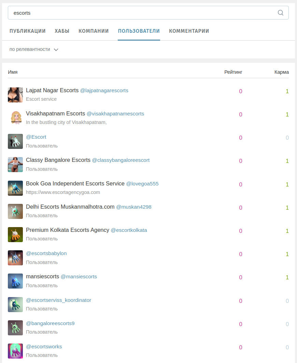
Task: Open the Lajpat Nagar Escorts avatar
Action: [15, 95]
